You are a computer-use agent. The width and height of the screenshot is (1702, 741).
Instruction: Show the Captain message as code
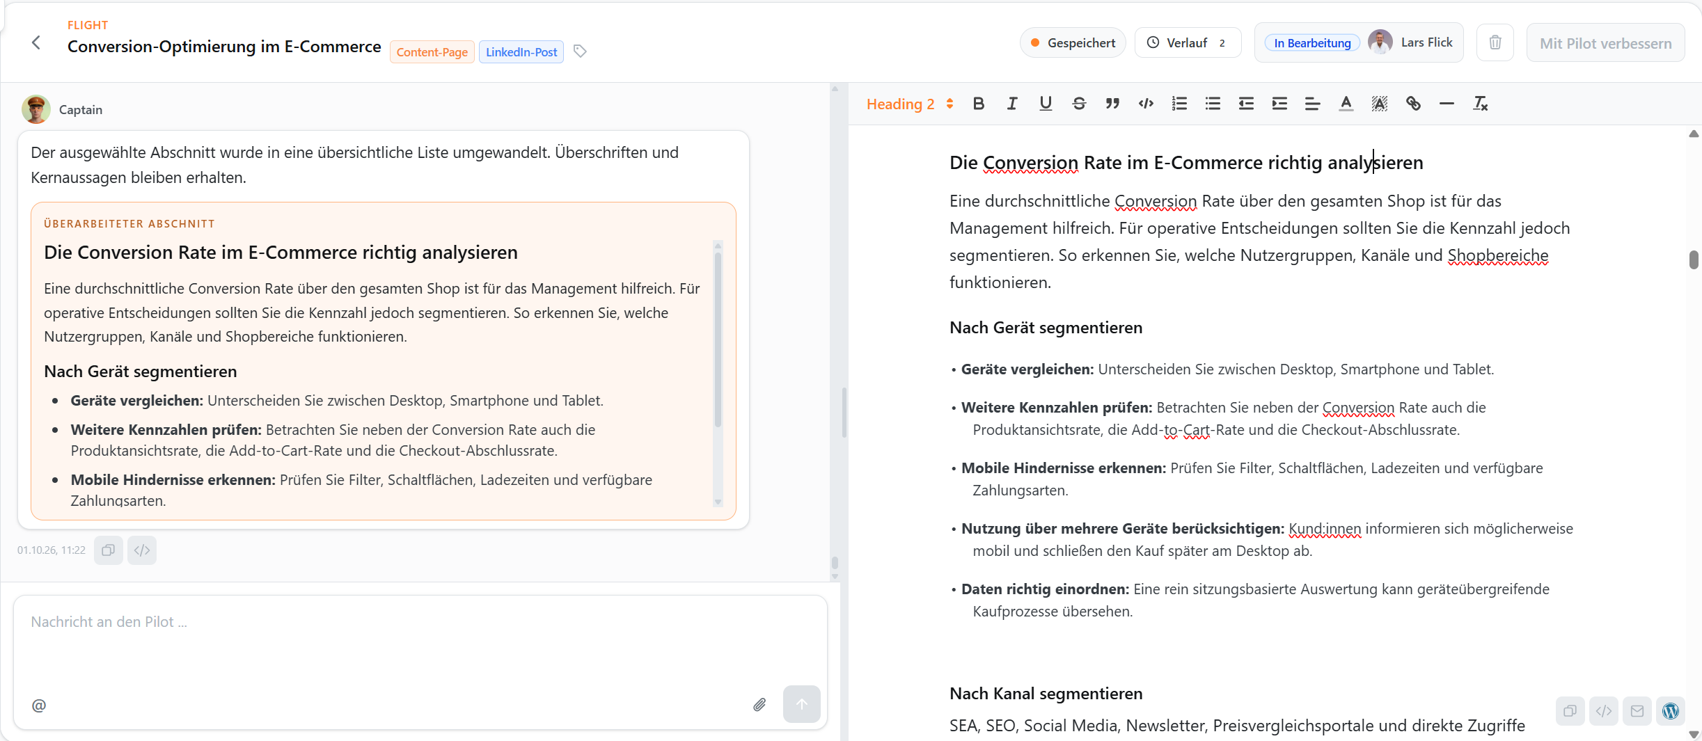pyautogui.click(x=142, y=550)
